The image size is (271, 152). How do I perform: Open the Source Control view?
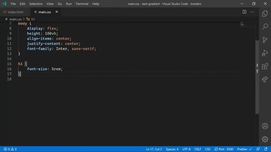click(265, 40)
